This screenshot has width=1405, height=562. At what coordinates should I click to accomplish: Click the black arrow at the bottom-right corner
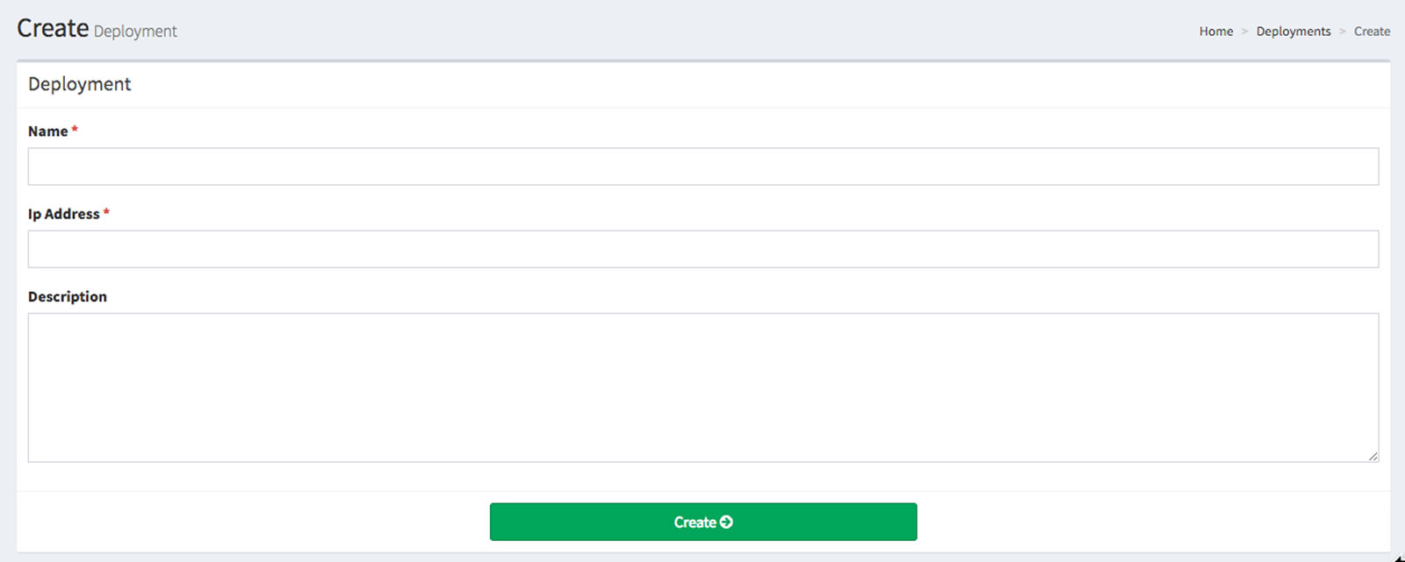(x=1399, y=557)
